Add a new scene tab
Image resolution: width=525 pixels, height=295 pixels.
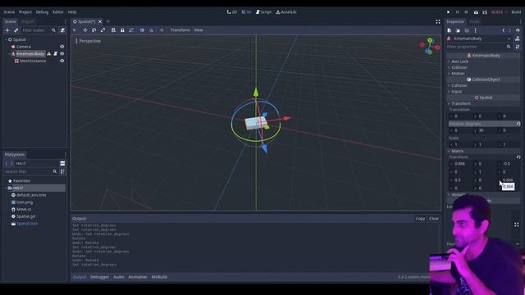[107, 21]
